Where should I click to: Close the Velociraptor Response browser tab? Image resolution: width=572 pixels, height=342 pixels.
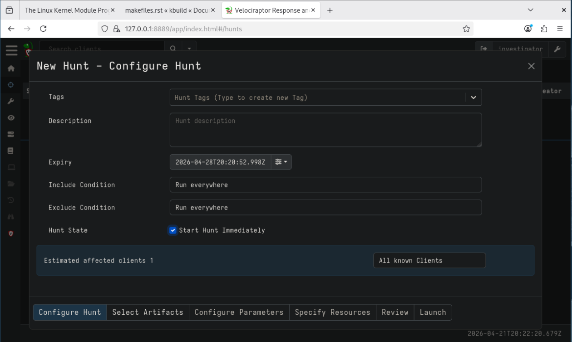click(x=313, y=10)
